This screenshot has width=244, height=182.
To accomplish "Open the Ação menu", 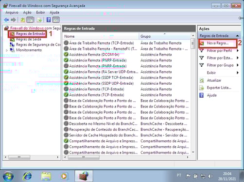I will (x=27, y=13).
